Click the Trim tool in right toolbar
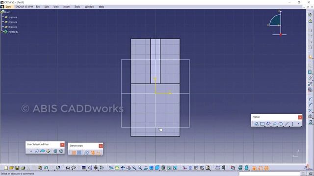314x176 pixels. click(x=310, y=110)
